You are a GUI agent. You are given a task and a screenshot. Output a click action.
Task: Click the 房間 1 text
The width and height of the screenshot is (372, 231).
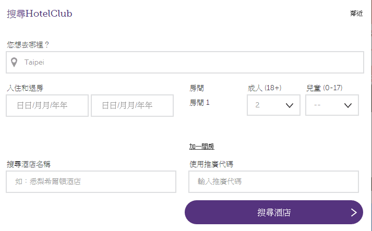pos(199,103)
